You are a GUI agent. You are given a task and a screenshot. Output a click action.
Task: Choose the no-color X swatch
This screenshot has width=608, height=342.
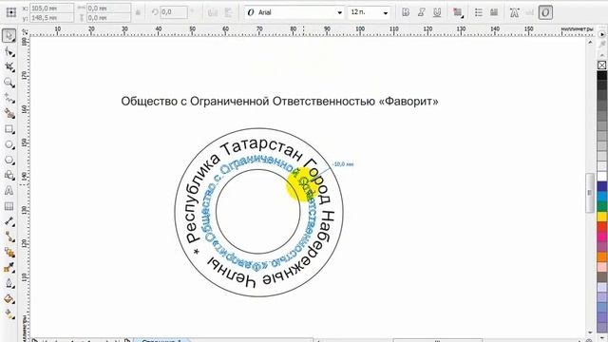pos(601,66)
